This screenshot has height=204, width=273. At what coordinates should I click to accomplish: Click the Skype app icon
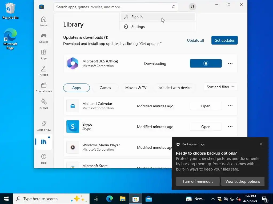coord(73,126)
